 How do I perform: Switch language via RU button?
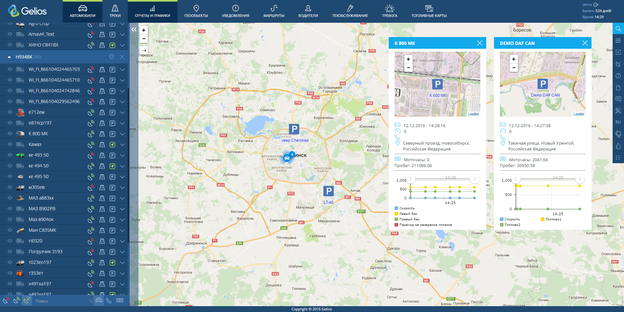coord(618,122)
